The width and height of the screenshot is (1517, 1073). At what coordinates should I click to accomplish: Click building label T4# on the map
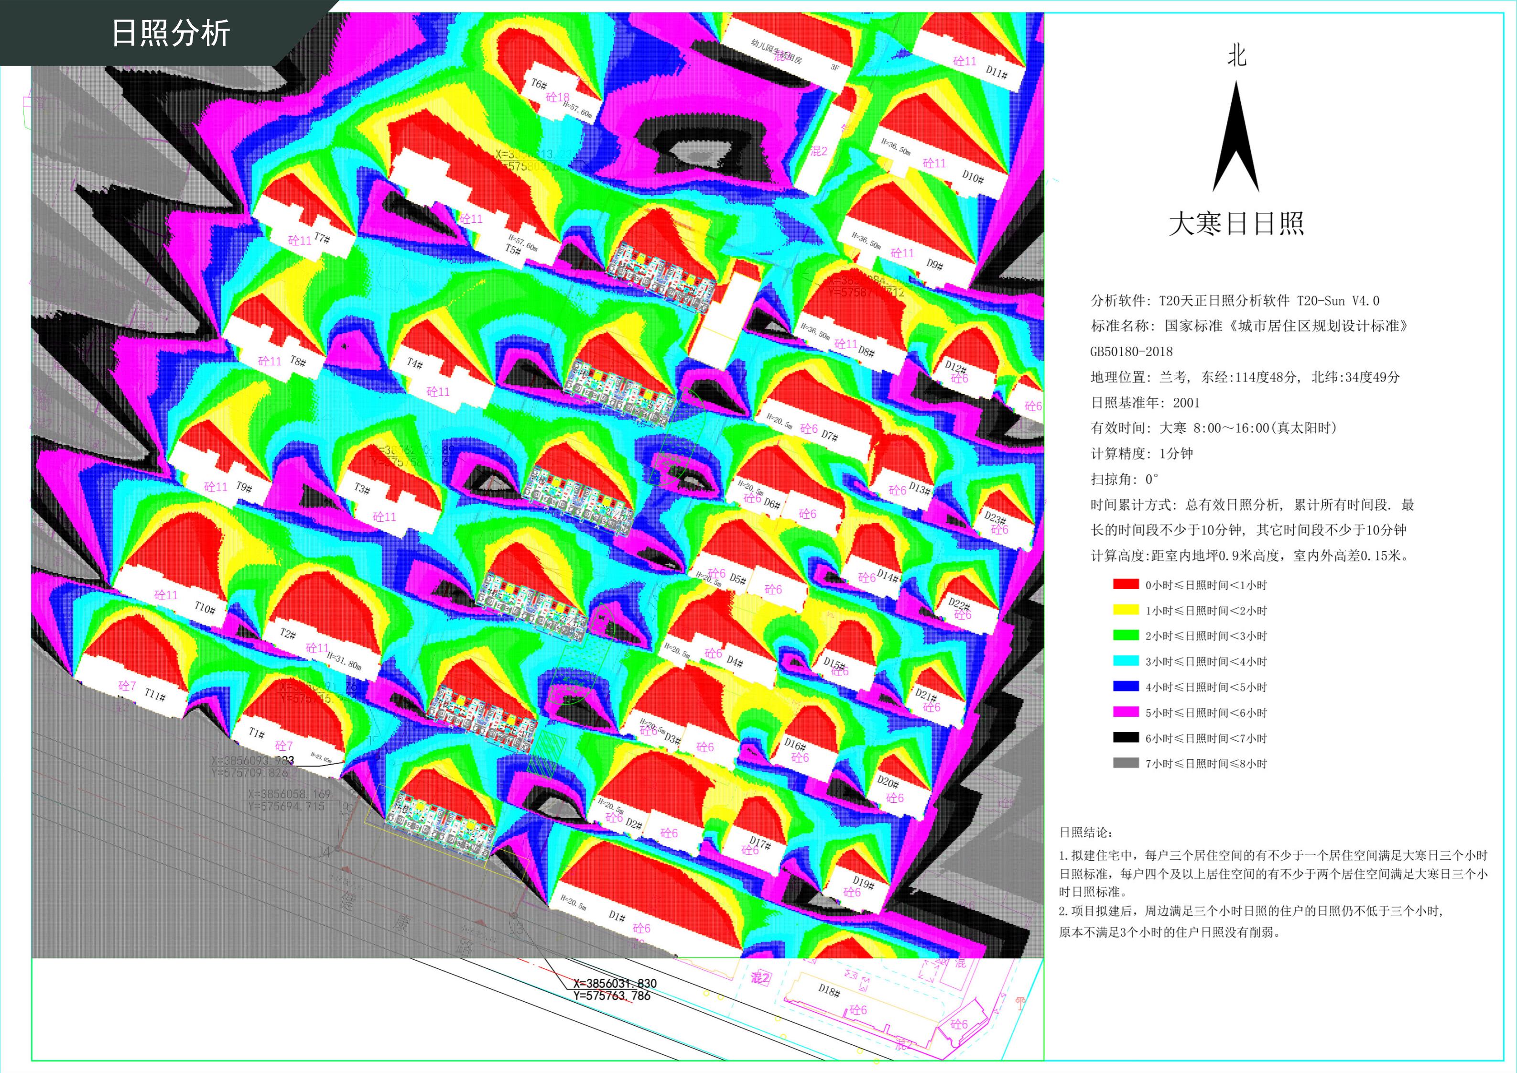pyautogui.click(x=415, y=363)
